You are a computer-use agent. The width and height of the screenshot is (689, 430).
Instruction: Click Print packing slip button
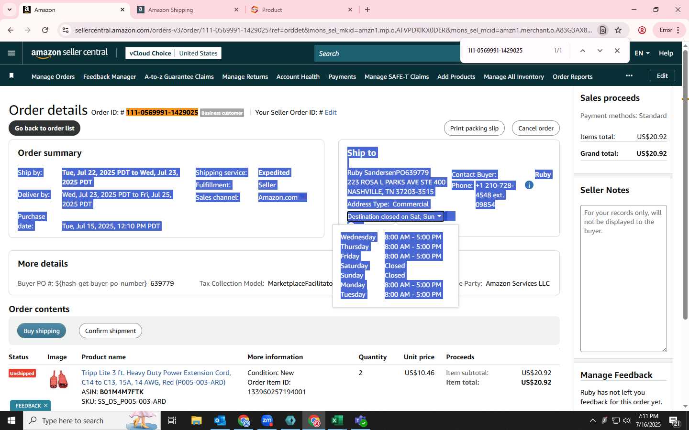click(474, 128)
